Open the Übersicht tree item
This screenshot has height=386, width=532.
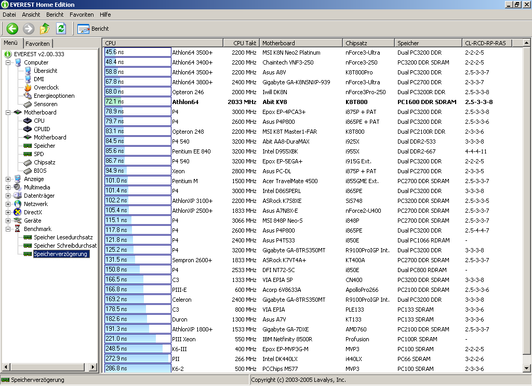[x=46, y=71]
